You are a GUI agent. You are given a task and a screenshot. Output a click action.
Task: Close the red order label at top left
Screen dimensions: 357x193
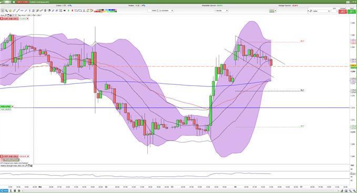(x=27, y=19)
